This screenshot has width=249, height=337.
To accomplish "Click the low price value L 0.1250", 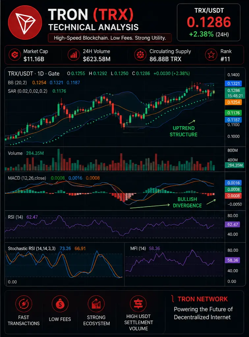I will (120, 73).
